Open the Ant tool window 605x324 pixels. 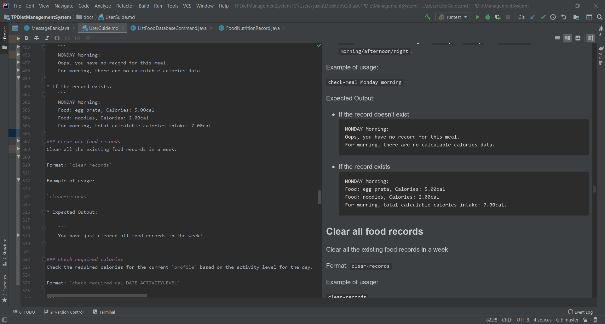(x=601, y=32)
